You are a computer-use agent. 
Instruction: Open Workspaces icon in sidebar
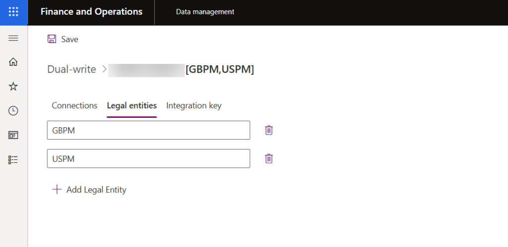(13, 135)
